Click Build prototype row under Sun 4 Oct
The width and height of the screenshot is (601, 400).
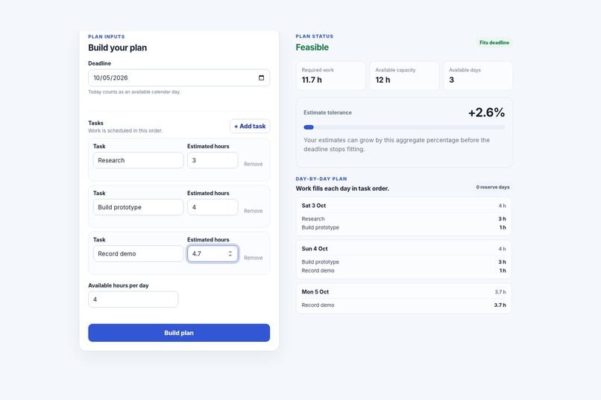click(404, 261)
